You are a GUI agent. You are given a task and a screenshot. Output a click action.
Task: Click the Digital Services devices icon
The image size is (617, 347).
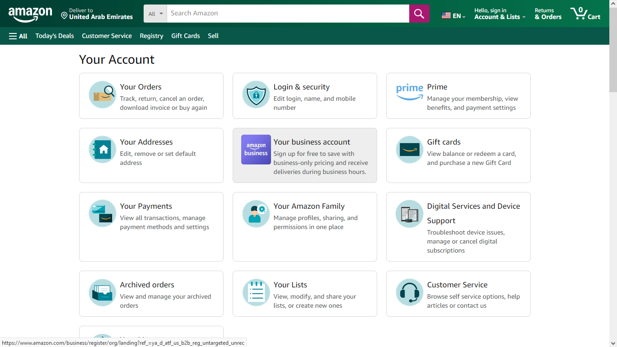point(410,214)
